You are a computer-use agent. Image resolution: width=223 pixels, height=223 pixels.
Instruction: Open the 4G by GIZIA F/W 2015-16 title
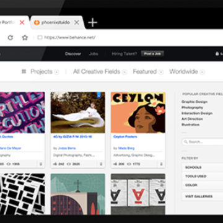(x=72, y=137)
